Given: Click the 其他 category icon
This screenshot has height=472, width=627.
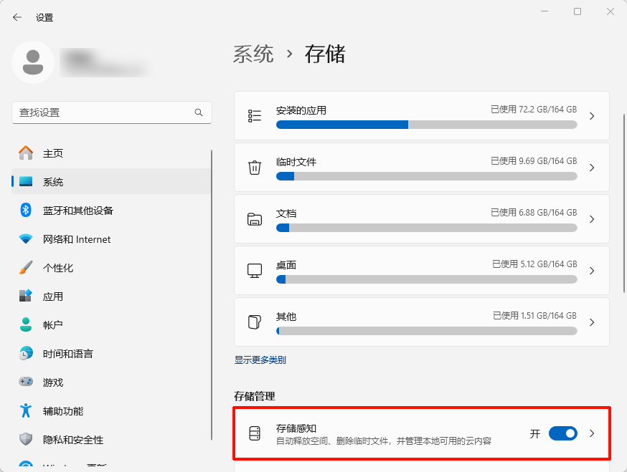Looking at the screenshot, I should tap(255, 322).
